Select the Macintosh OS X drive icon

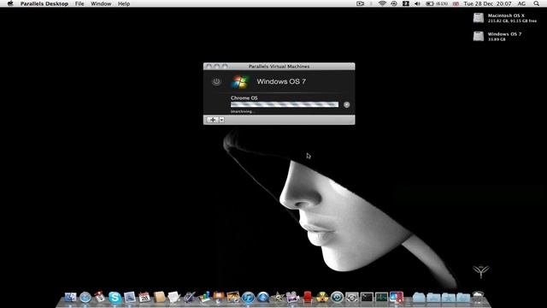(479, 18)
